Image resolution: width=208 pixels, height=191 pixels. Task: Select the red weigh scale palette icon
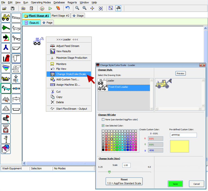pos(6,128)
